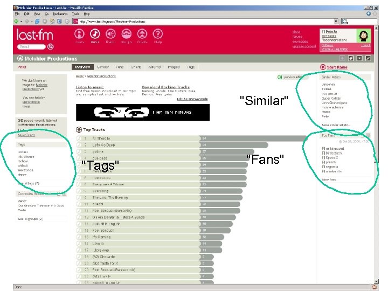Click the user avatar picture
This screenshot has height=291, width=388.
click(364, 36)
